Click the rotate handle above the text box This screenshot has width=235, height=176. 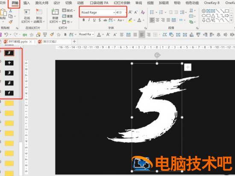pyautogui.click(x=157, y=55)
